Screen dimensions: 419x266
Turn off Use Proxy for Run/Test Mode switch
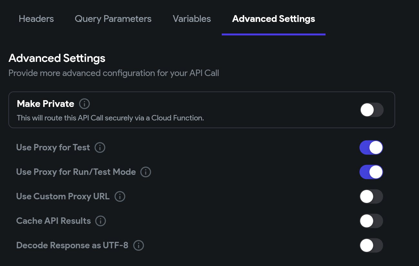tap(371, 172)
